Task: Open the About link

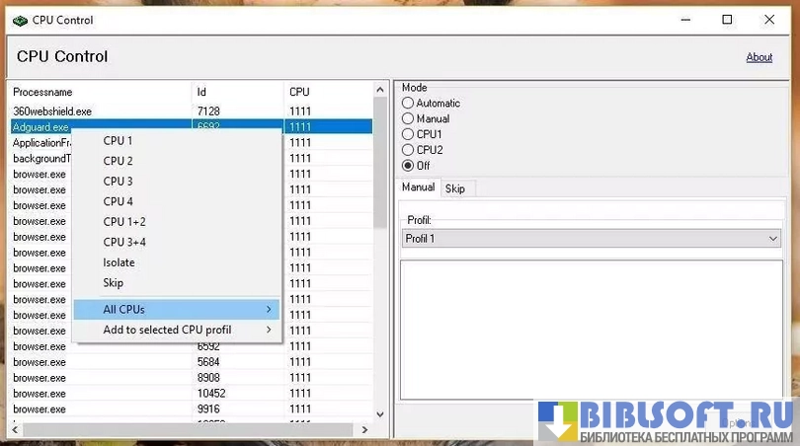Action: coord(759,57)
